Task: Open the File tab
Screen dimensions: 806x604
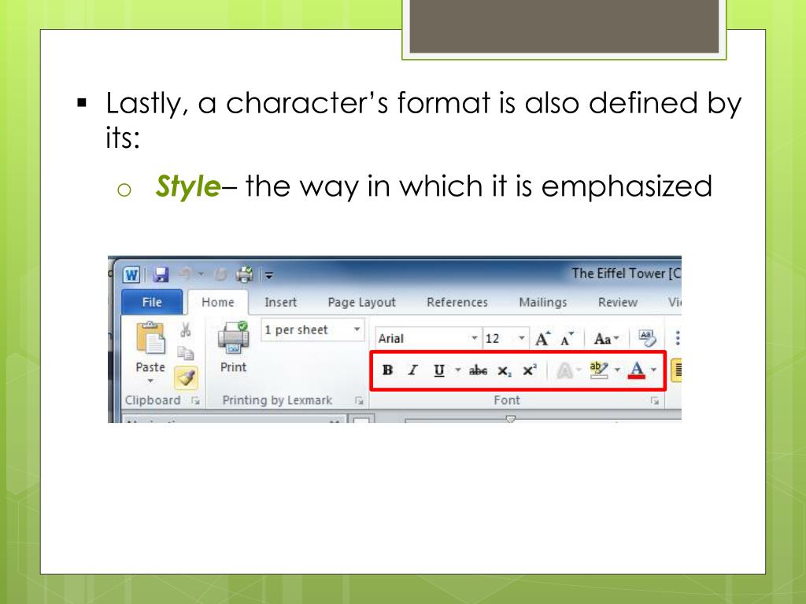Action: 152,302
